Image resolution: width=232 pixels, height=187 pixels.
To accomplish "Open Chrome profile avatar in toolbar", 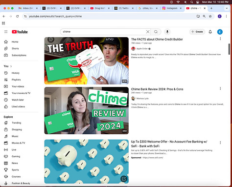I will 220,16.
